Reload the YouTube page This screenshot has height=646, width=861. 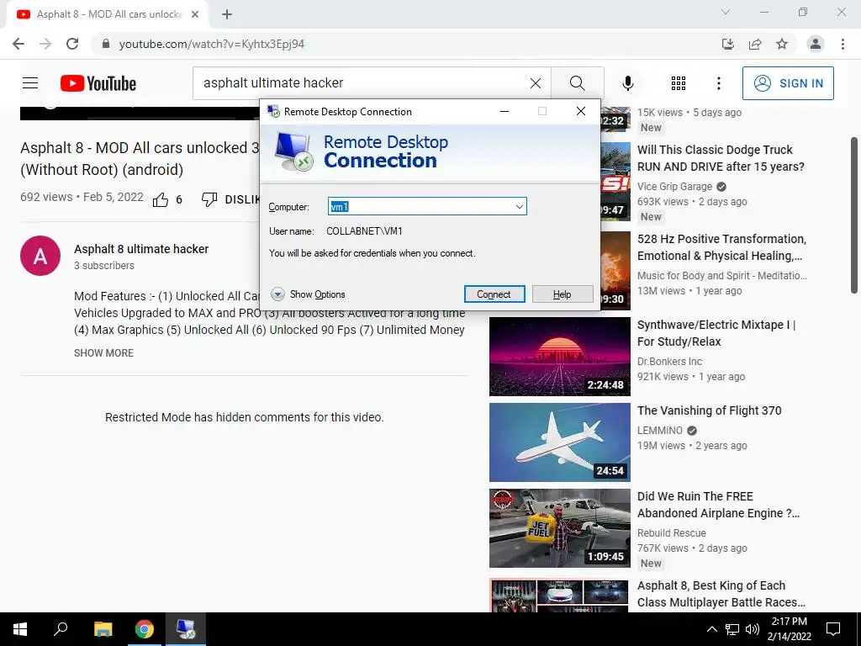click(72, 44)
